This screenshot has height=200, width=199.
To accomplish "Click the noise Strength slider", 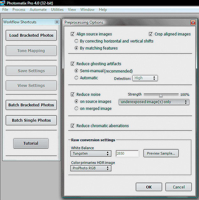I will pos(161,95).
